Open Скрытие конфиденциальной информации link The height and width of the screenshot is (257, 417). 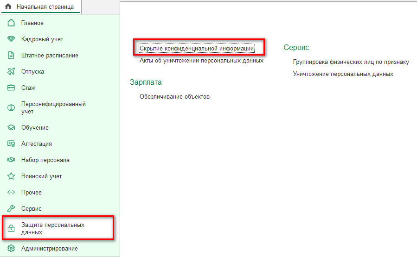point(197,48)
